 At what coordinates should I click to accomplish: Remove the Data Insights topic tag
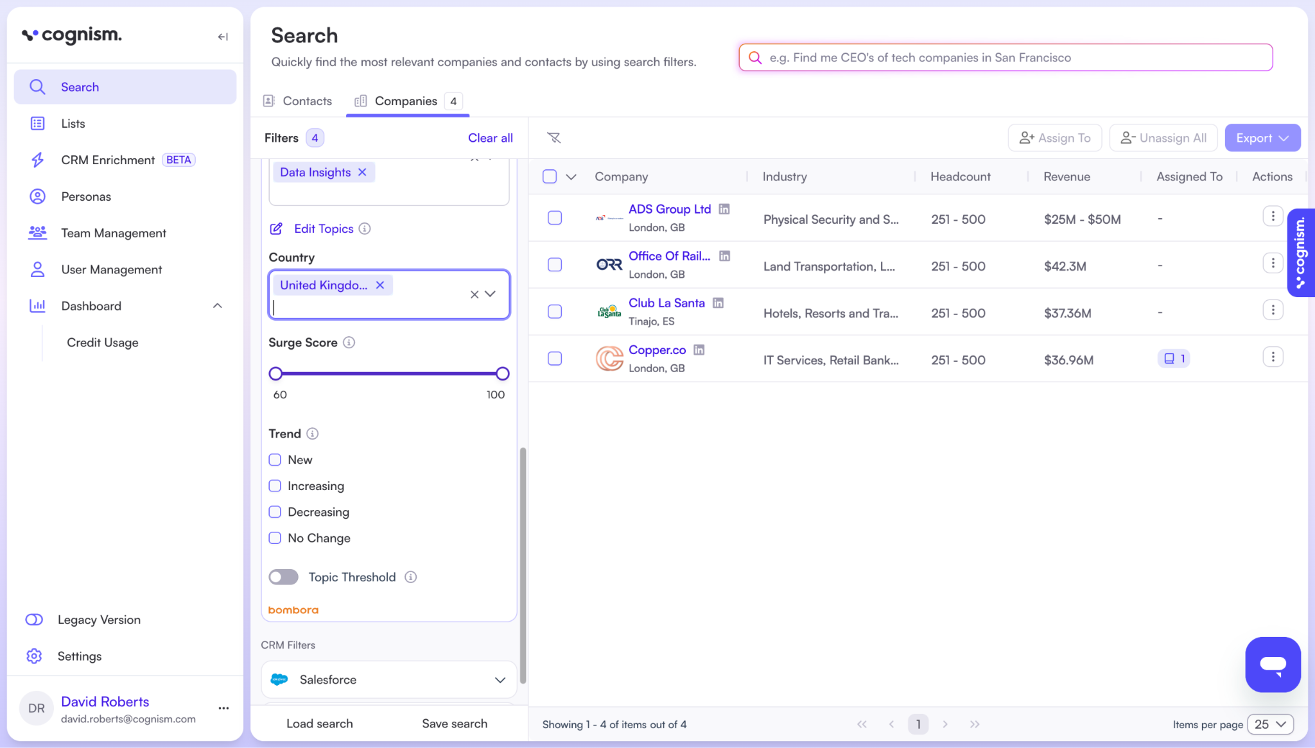coord(362,173)
